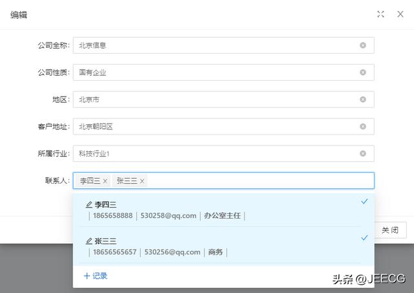Click the clear icon in the 地区 field
The image size is (414, 293).
363,100
